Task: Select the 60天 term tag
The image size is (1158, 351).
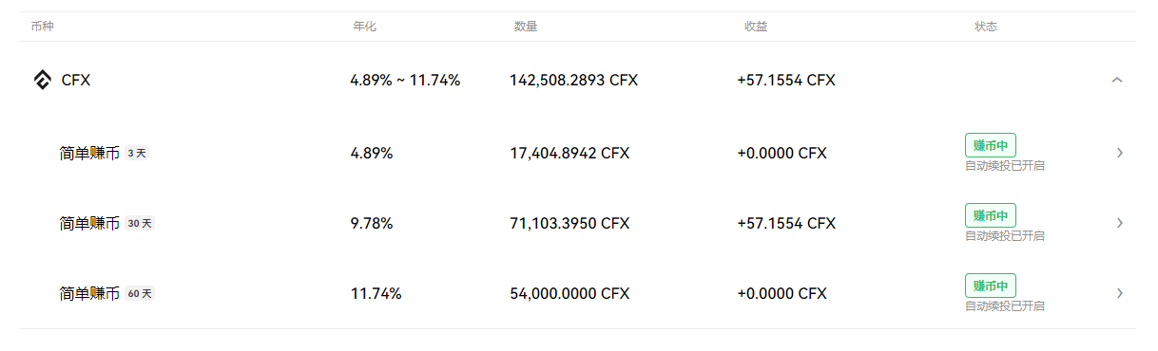Action: coord(140,294)
